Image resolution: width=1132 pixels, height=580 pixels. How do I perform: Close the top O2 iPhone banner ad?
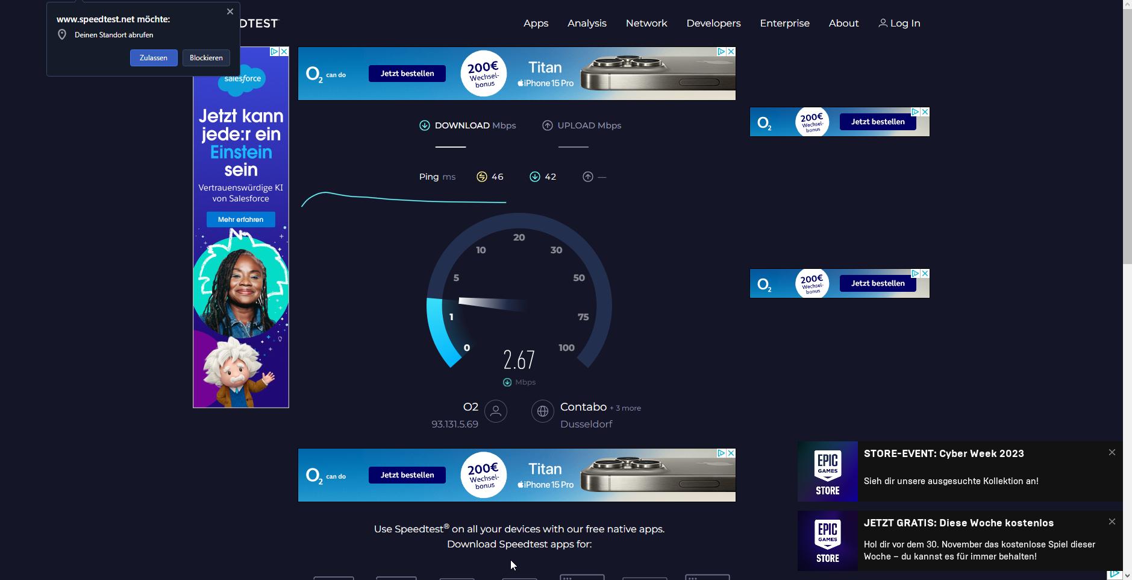pyautogui.click(x=731, y=52)
